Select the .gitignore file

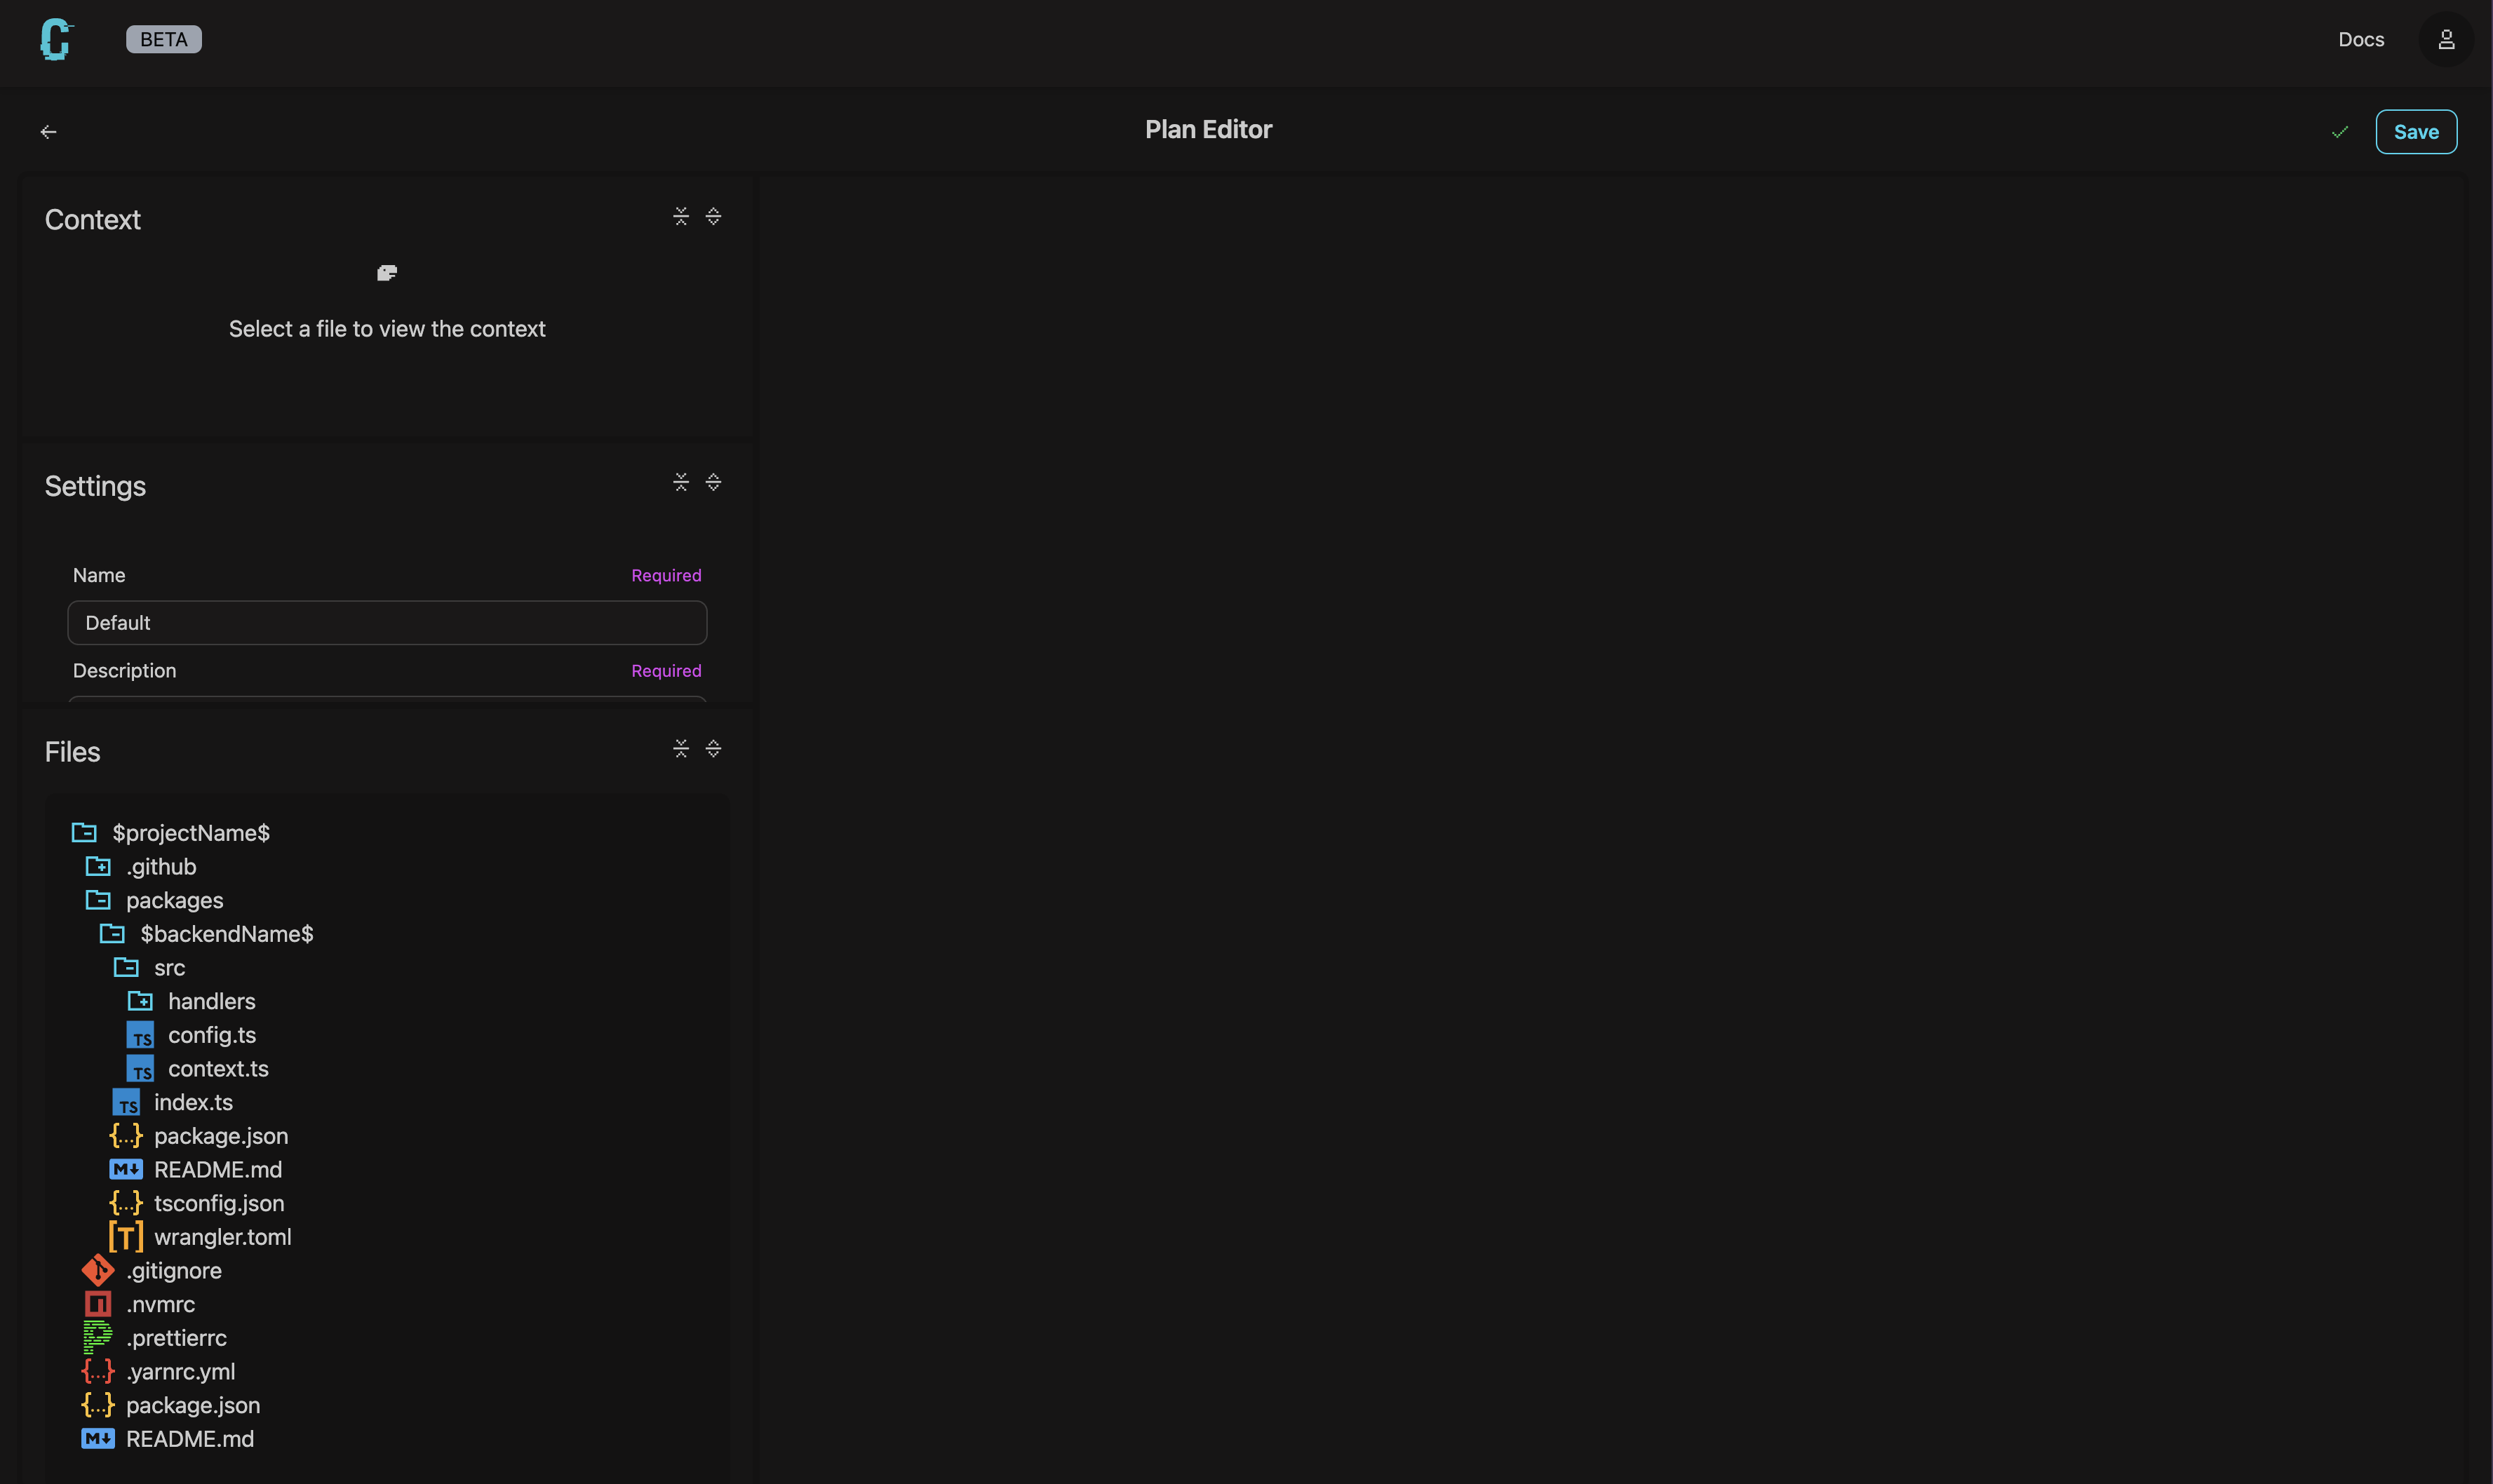pos(173,1270)
